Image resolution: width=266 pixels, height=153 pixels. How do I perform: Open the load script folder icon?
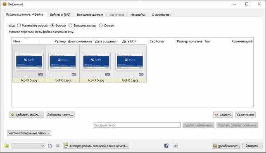tap(7, 146)
